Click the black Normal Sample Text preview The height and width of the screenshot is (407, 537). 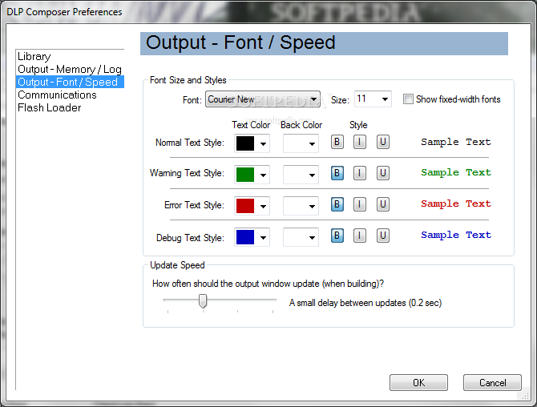click(x=456, y=142)
